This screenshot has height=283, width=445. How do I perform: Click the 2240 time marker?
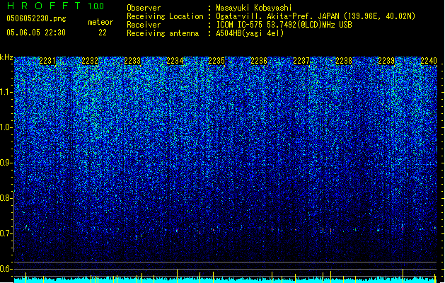point(429,61)
